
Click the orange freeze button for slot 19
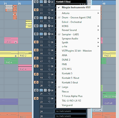click(x=36, y=74)
